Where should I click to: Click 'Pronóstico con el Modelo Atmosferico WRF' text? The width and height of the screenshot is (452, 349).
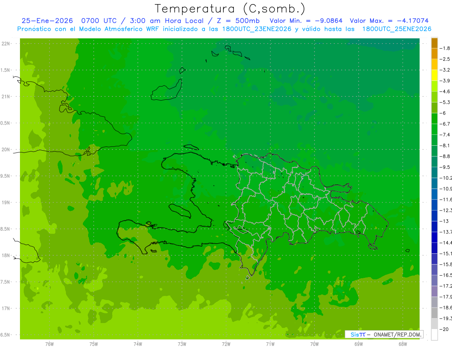coord(89,29)
